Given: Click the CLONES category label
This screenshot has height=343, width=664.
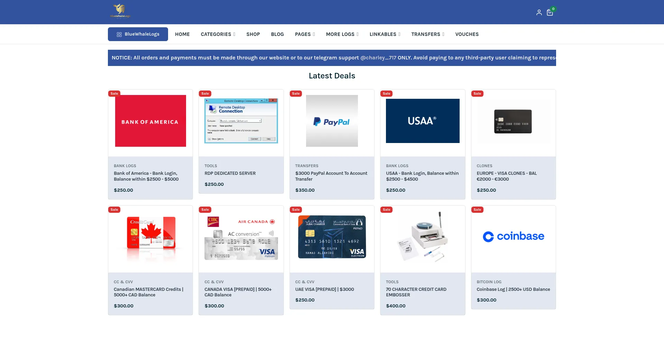Looking at the screenshot, I should pos(485,166).
